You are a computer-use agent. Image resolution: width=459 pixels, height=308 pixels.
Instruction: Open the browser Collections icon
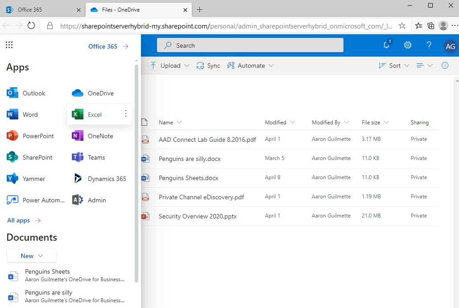point(431,26)
